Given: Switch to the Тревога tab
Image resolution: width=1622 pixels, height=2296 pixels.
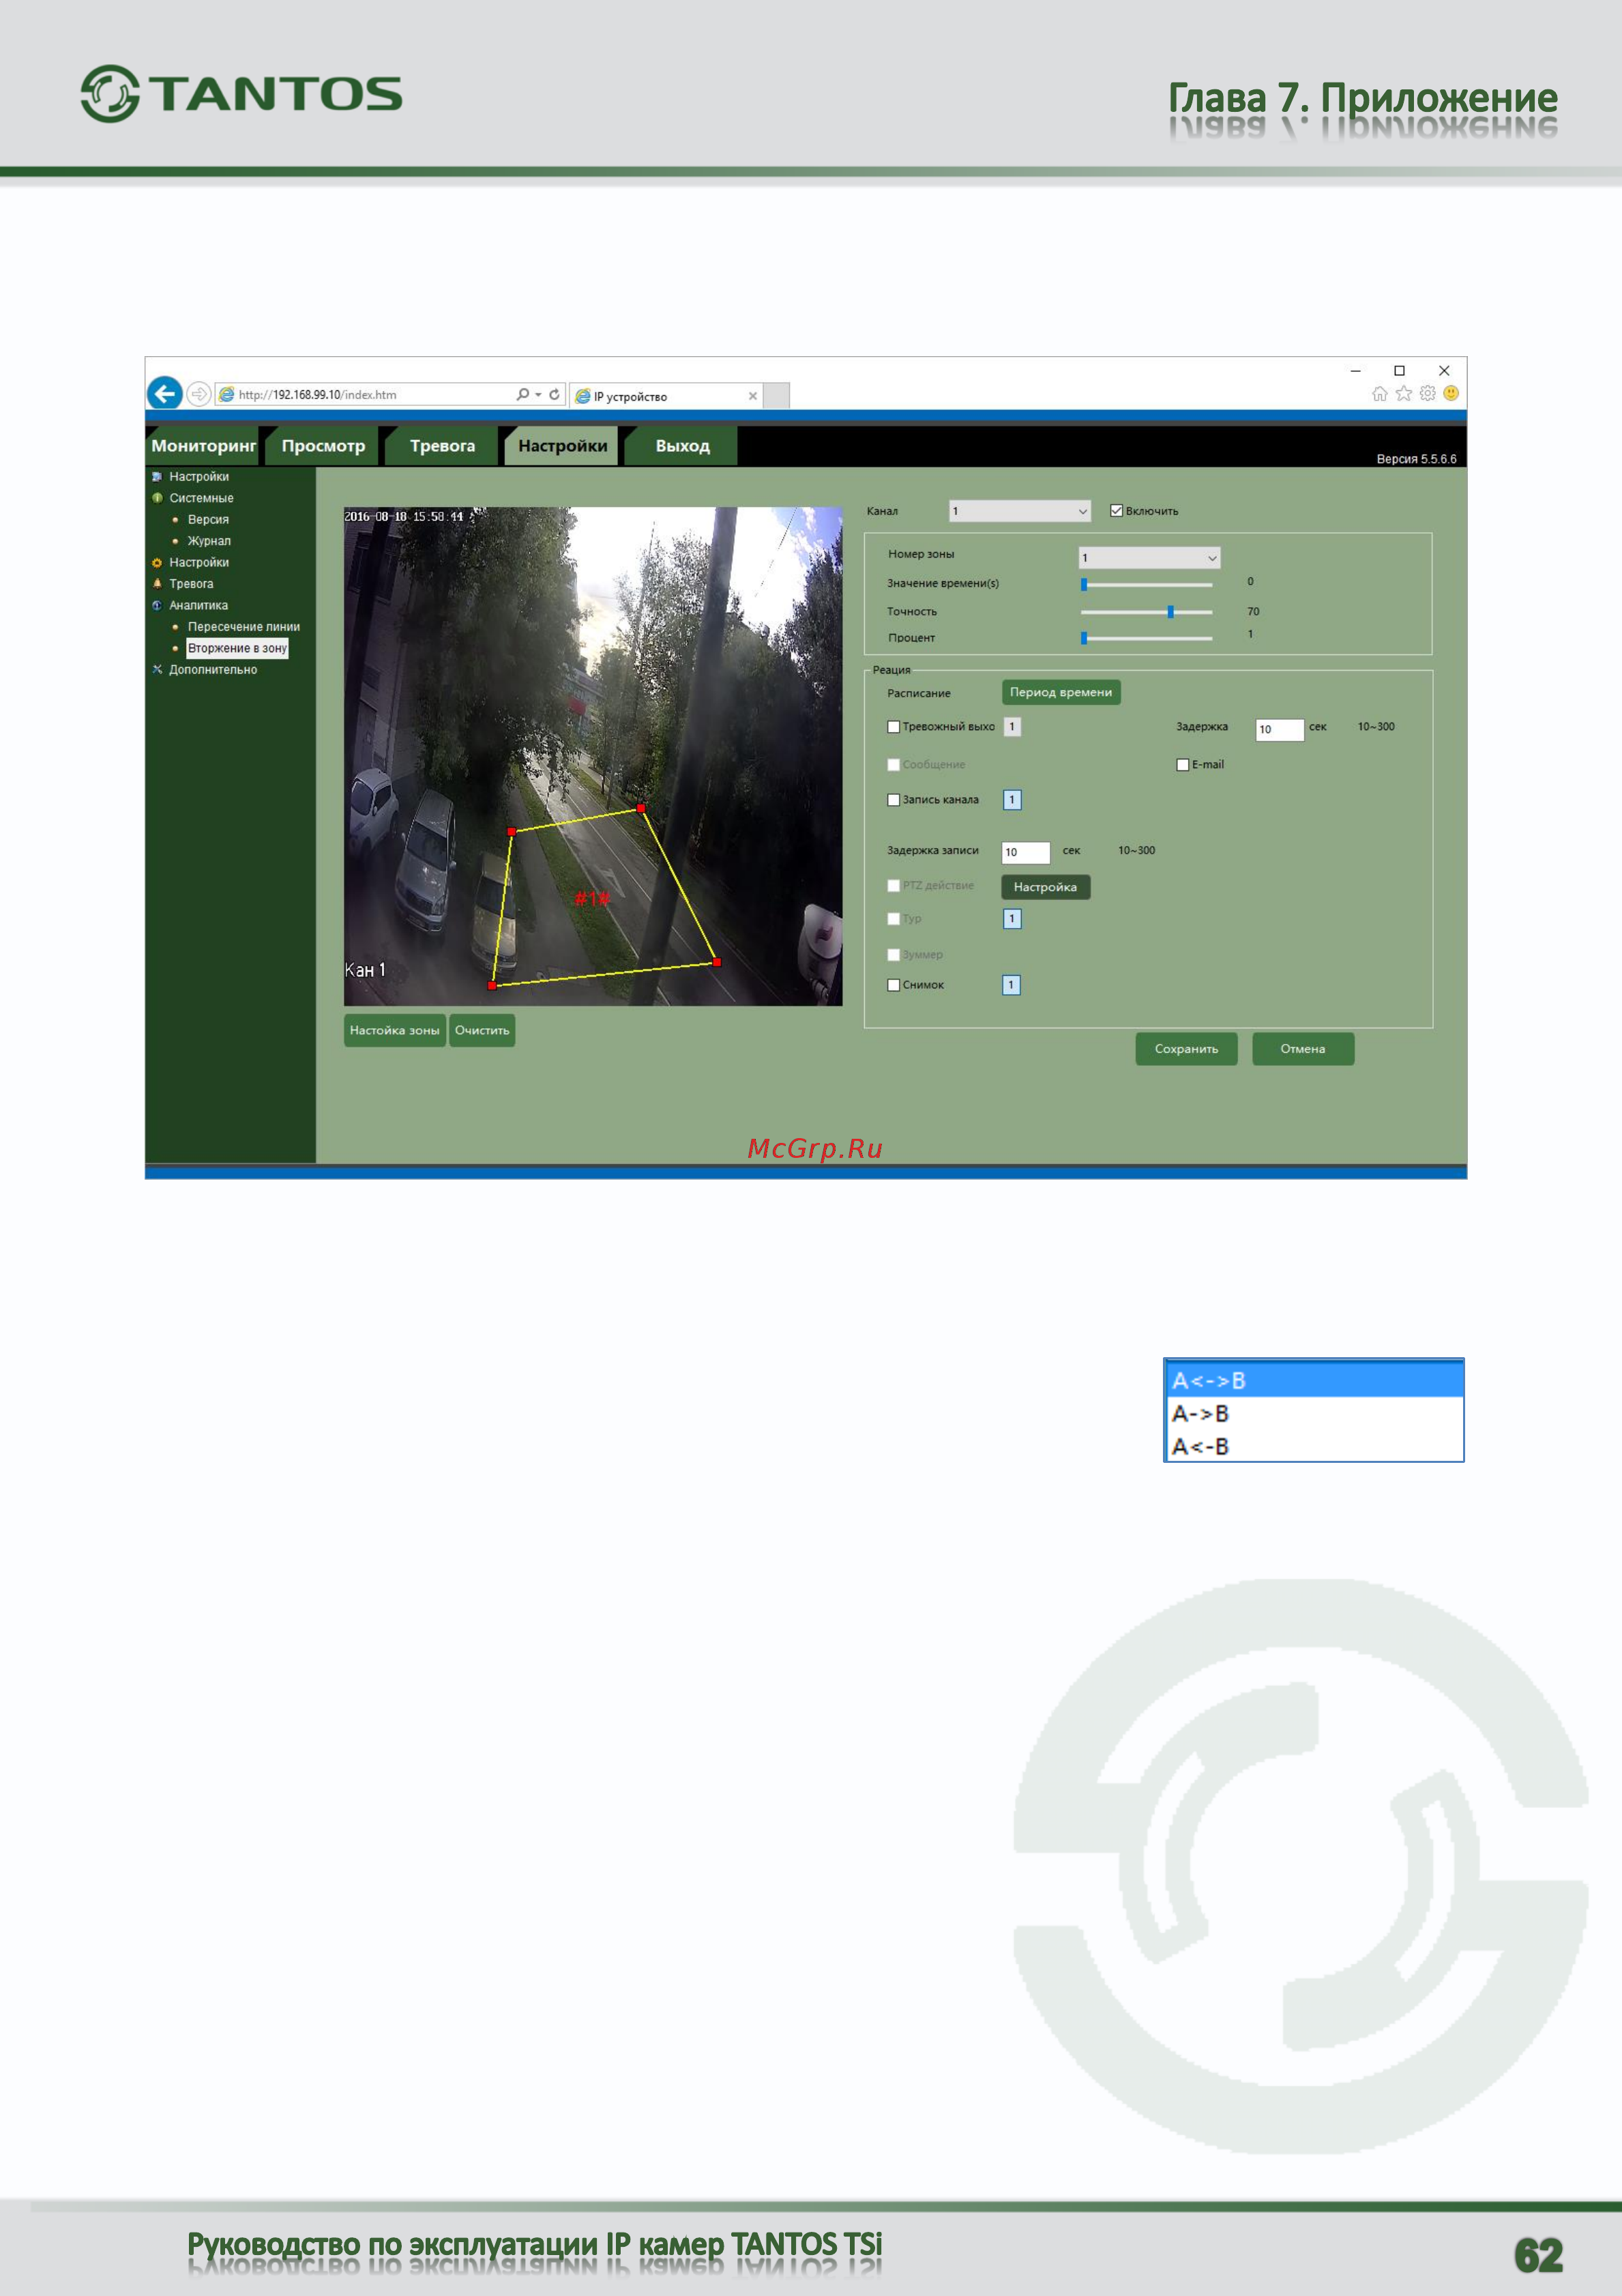Looking at the screenshot, I should point(442,446).
